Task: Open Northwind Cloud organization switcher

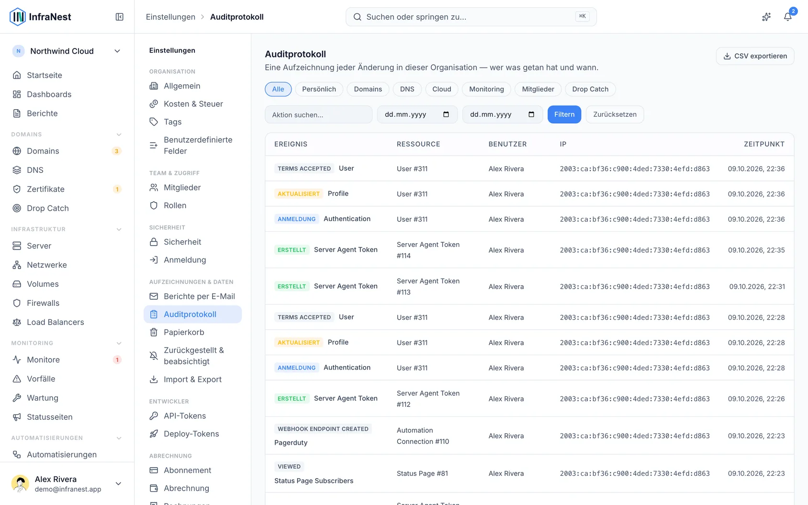Action: point(67,51)
